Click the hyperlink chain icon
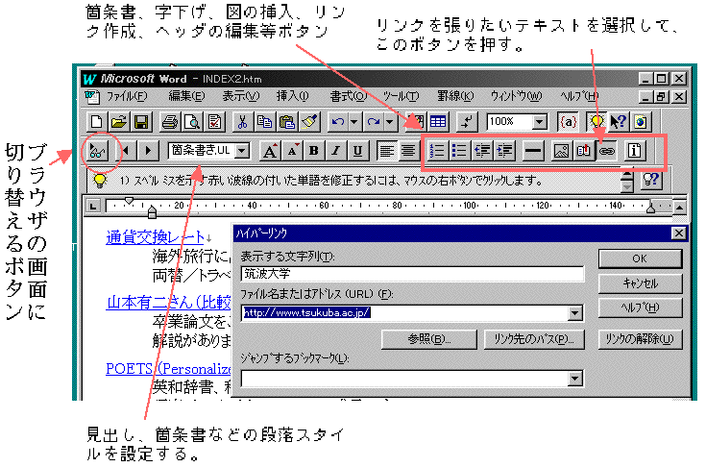Viewport: 706px width, 467px height. [606, 151]
